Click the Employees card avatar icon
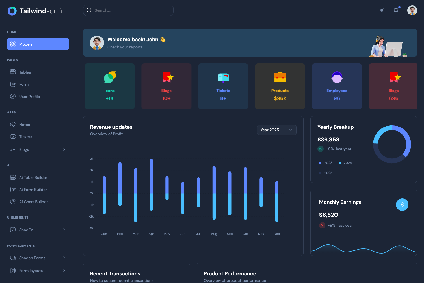424x283 pixels. (337, 77)
